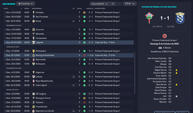Image resolution: width=193 pixels, height=113 pixels.
Task: Click the Racing de Ferrol crest in match panel
Action: pos(149,18)
